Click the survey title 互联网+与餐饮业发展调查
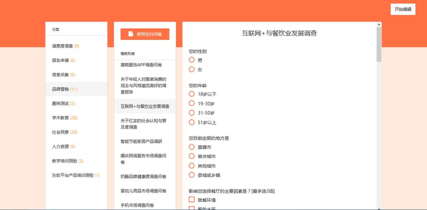The height and width of the screenshot is (210, 427). 279,33
